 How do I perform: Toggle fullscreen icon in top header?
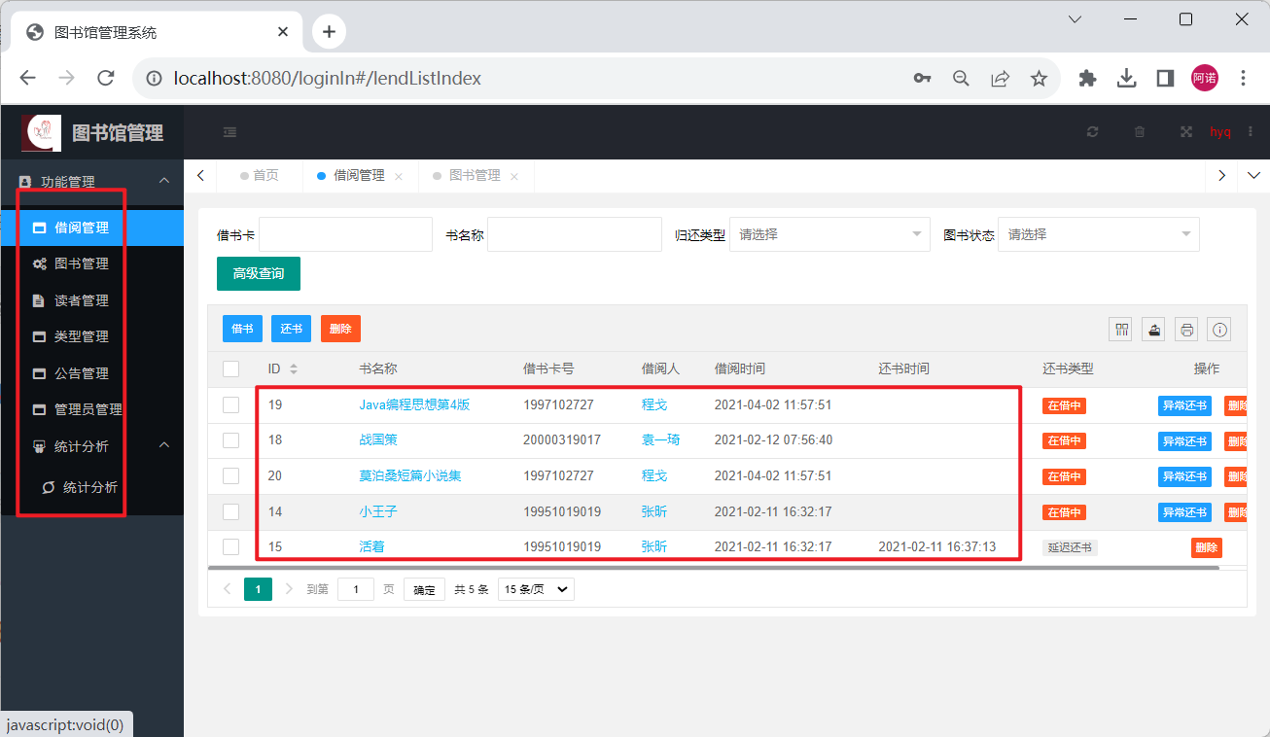pyautogui.click(x=1186, y=132)
